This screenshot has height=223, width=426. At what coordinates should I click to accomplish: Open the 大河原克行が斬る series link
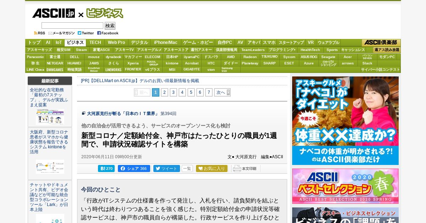coord(123,114)
